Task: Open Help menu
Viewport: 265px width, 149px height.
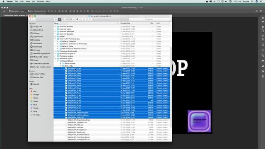Action: 48,1
